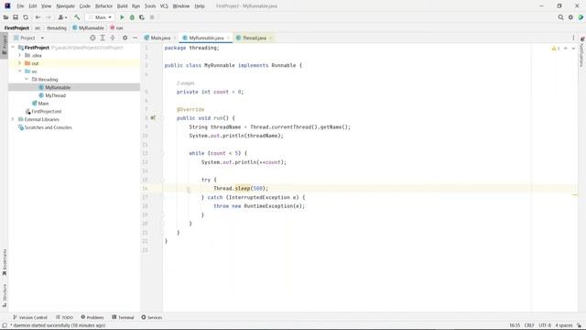This screenshot has height=330, width=586.
Task: Click the UTF-8 encoding in status bar
Action: [545, 325]
